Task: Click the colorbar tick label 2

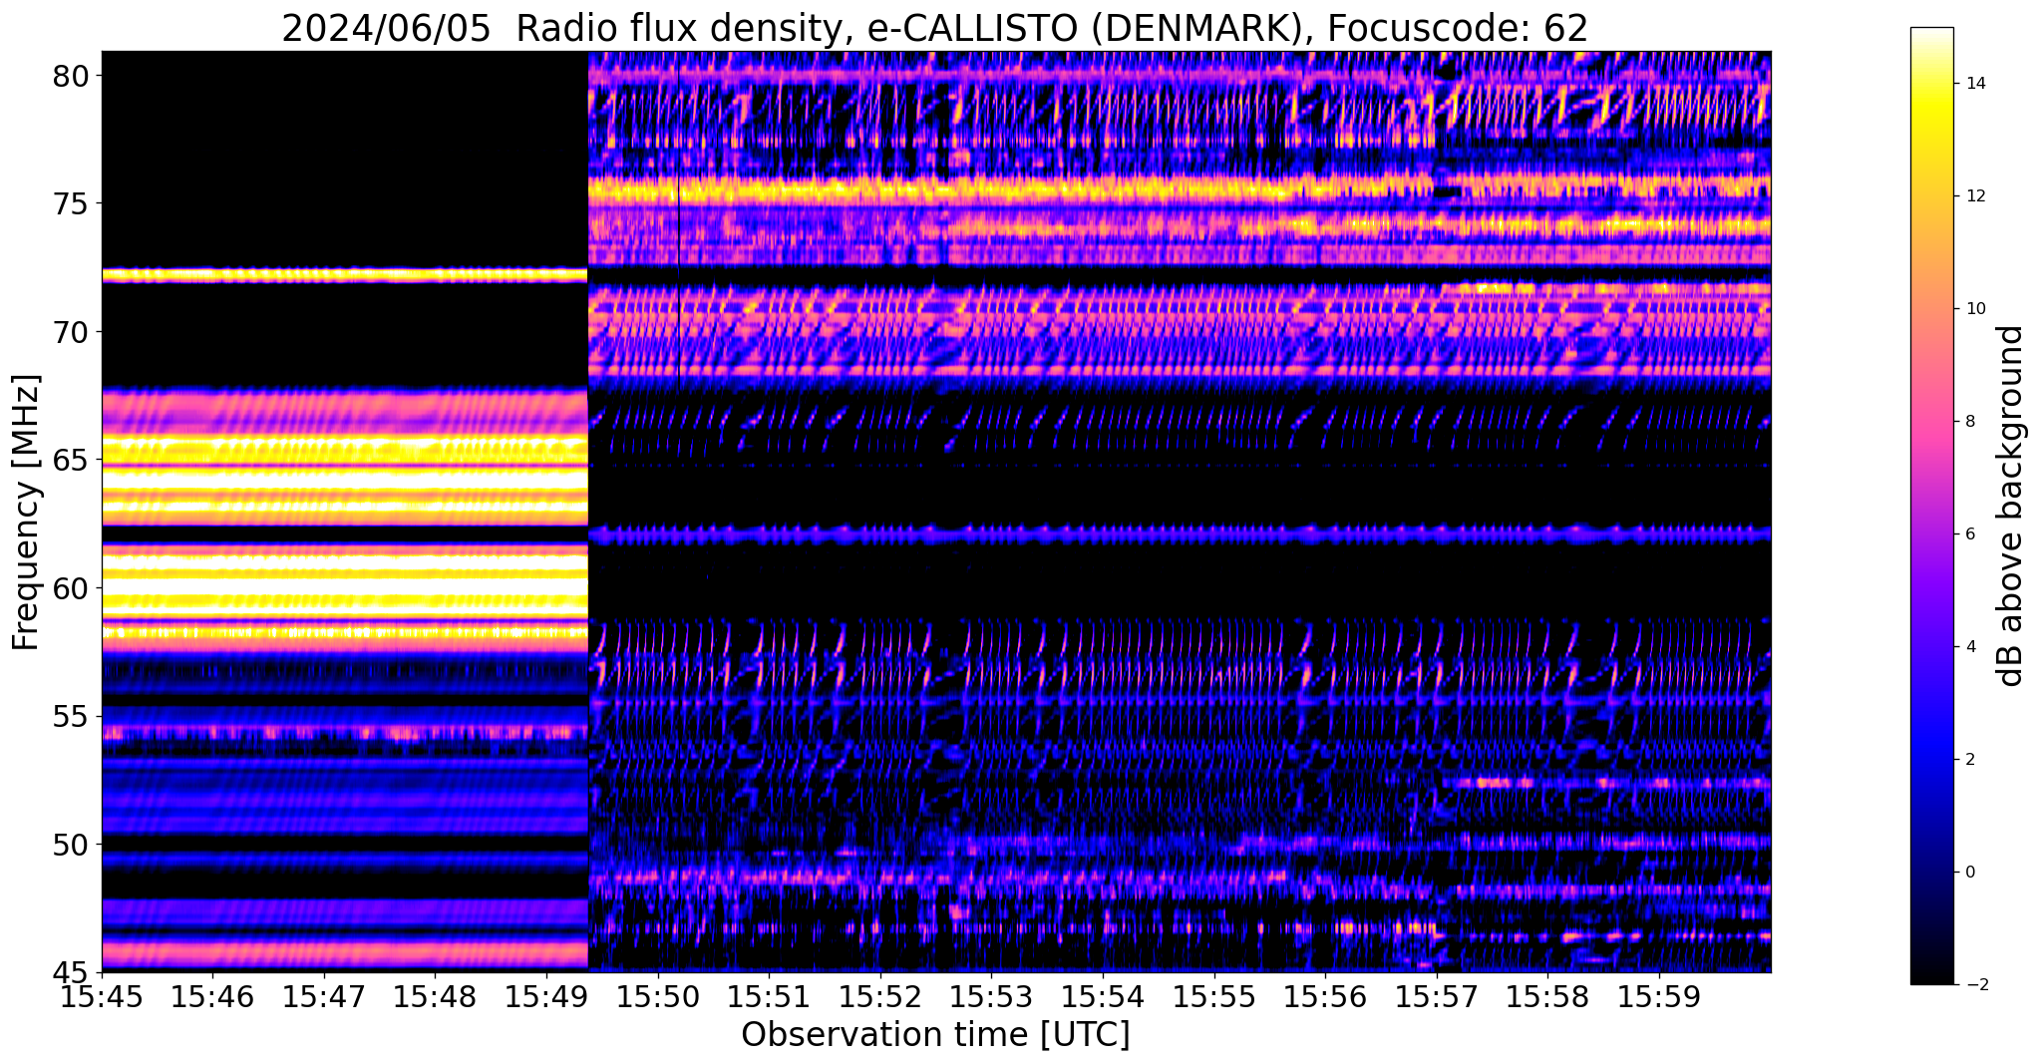Action: click(x=1969, y=760)
